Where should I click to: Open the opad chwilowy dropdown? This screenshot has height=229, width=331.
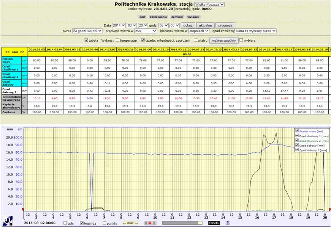point(255,31)
